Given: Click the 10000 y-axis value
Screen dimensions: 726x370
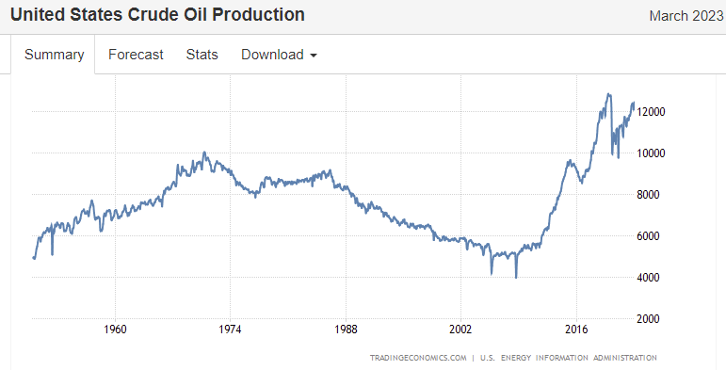Looking at the screenshot, I should [651, 153].
